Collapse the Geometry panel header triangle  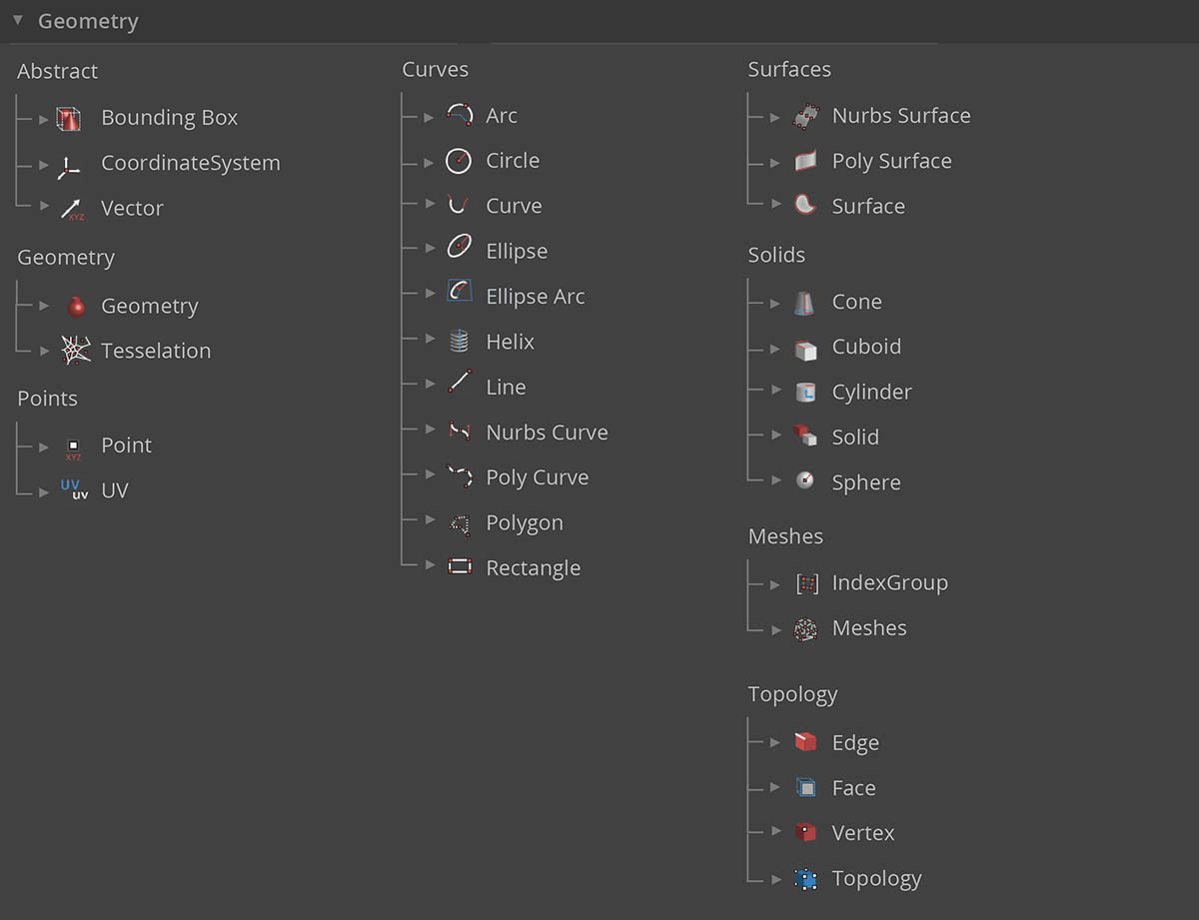[x=16, y=18]
